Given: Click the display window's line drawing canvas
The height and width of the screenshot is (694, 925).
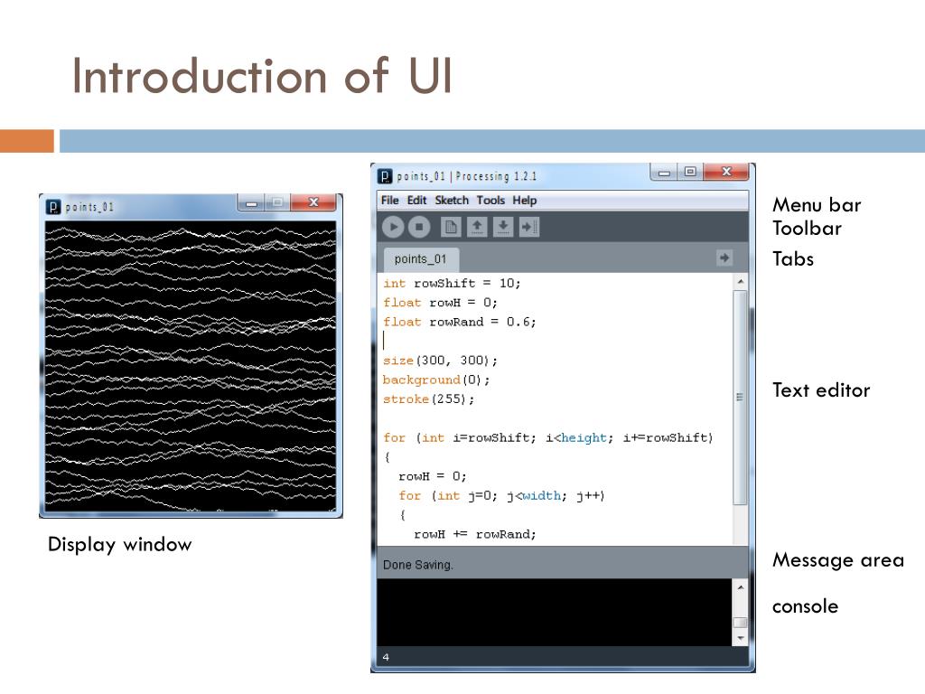Looking at the screenshot, I should [191, 366].
